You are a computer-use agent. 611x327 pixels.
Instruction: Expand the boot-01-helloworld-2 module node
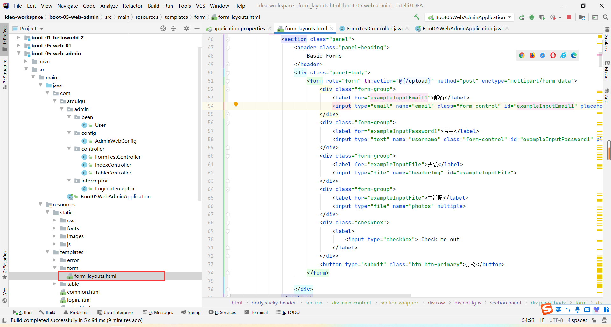[19, 37]
